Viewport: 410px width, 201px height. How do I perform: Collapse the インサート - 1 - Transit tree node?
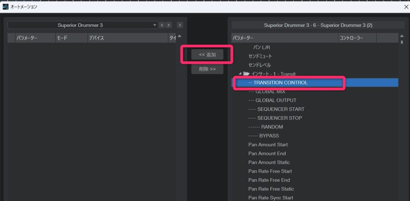(240, 74)
